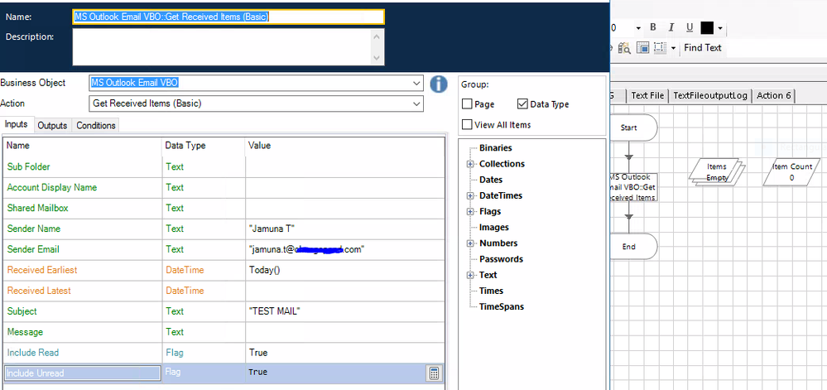Uncheck the Data Type group checkbox
The width and height of the screenshot is (827, 390).
tap(522, 104)
